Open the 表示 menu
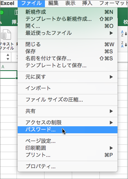128x179 pixels. 70,3
